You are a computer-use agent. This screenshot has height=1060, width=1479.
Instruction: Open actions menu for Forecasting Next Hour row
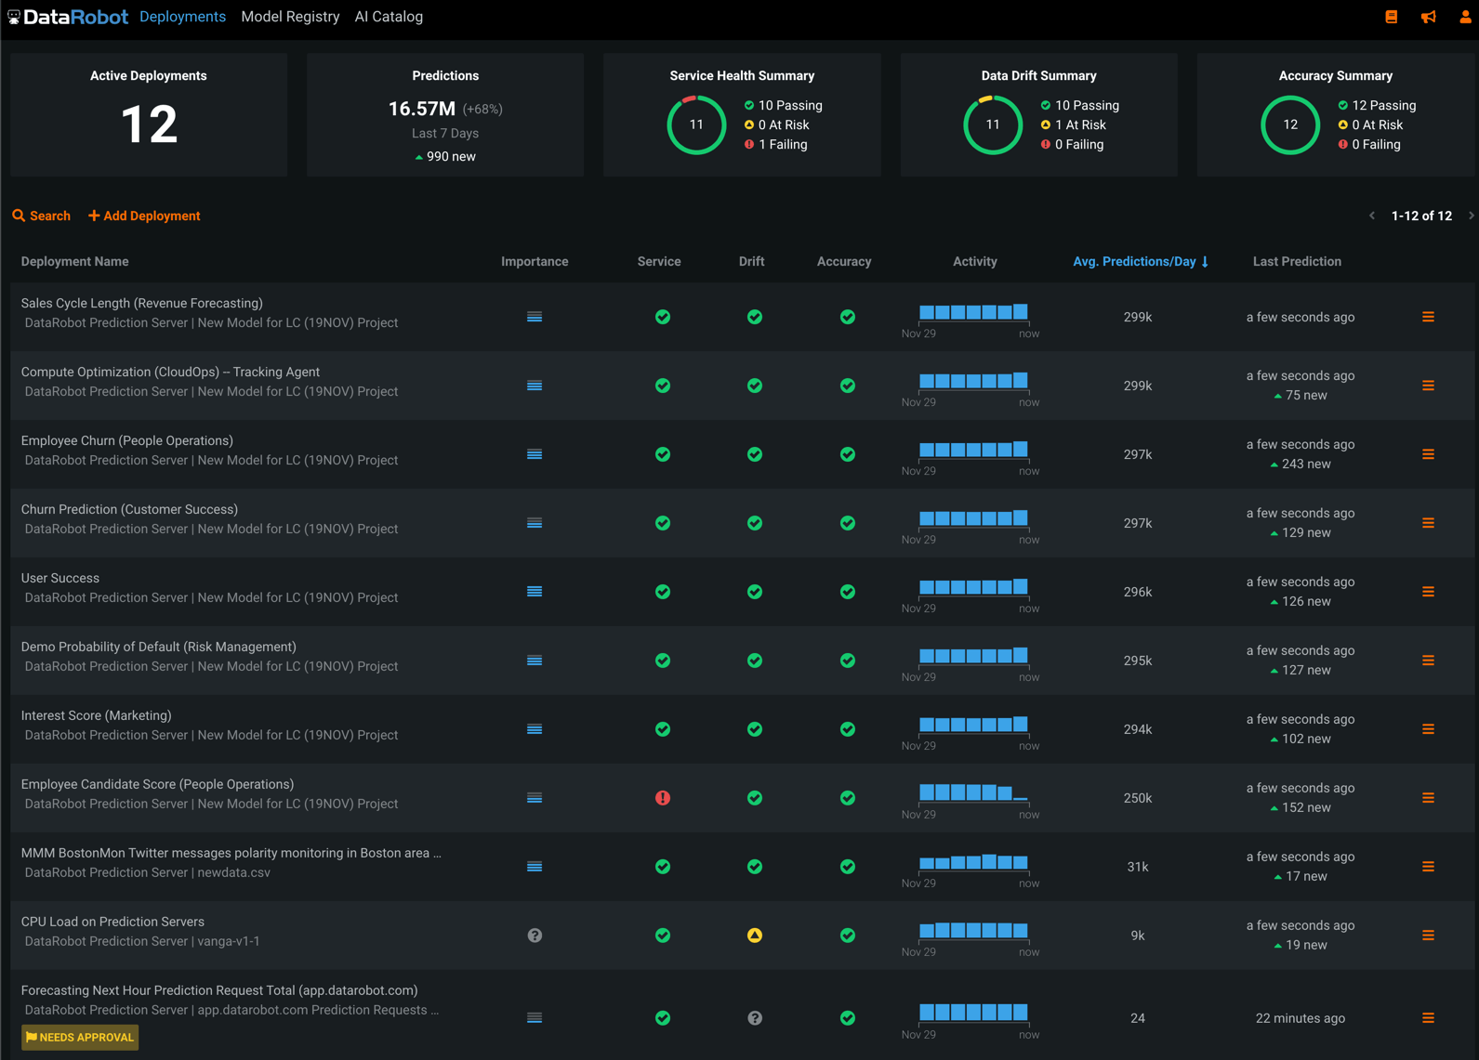(1428, 1018)
